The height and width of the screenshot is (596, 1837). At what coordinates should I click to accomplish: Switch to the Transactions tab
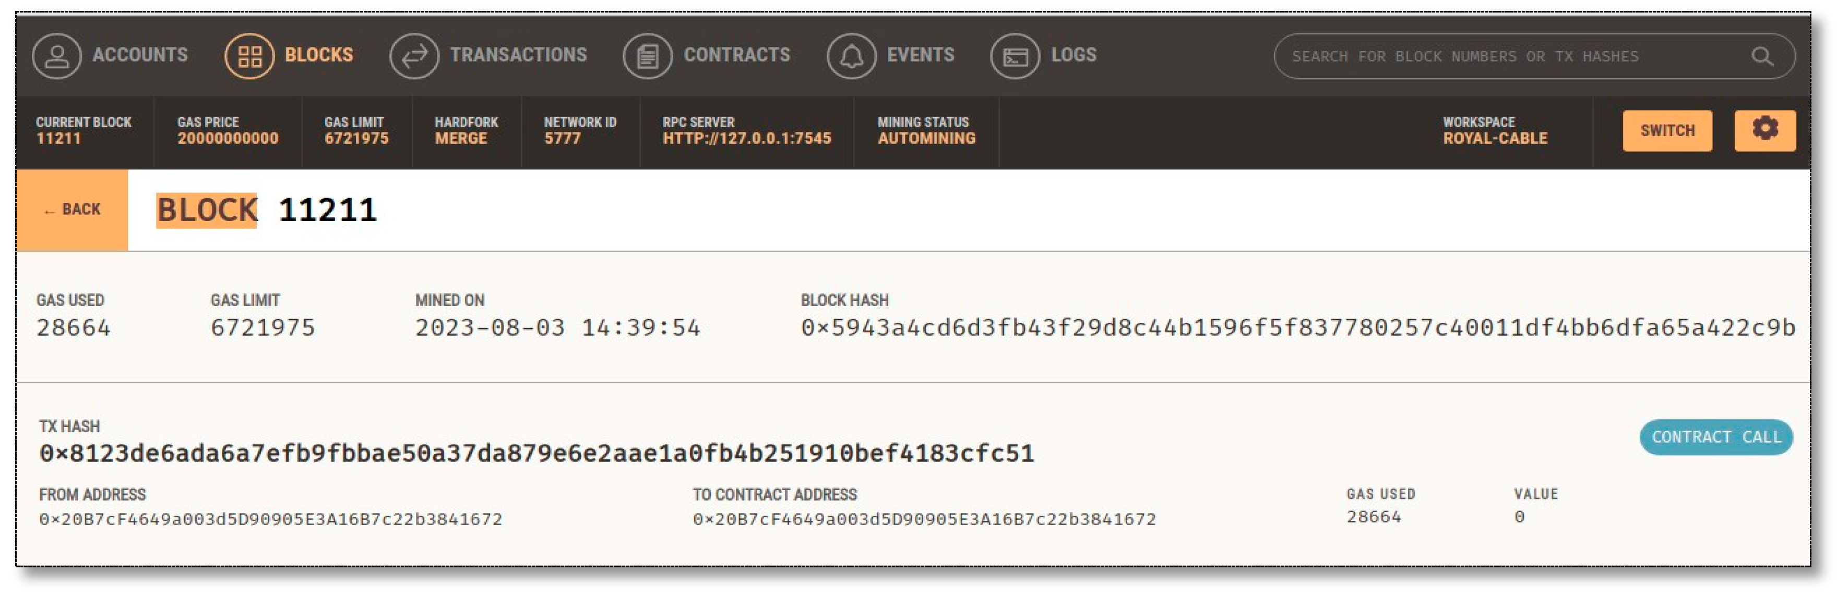click(x=518, y=55)
